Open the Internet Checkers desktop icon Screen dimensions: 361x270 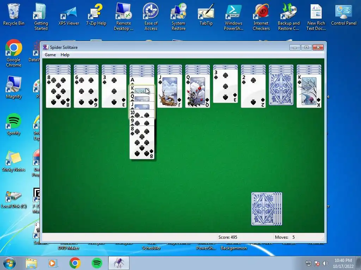[x=261, y=17]
